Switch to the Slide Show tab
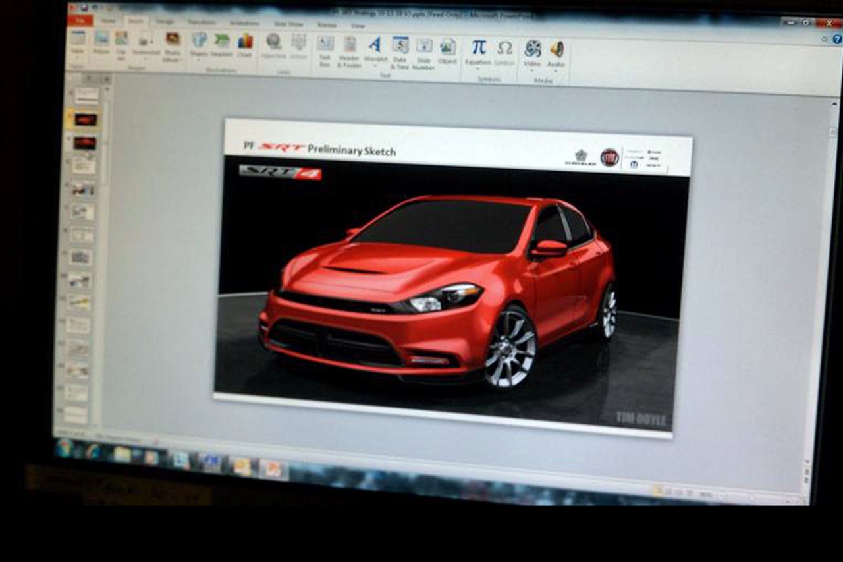This screenshot has height=562, width=843. pos(288,24)
